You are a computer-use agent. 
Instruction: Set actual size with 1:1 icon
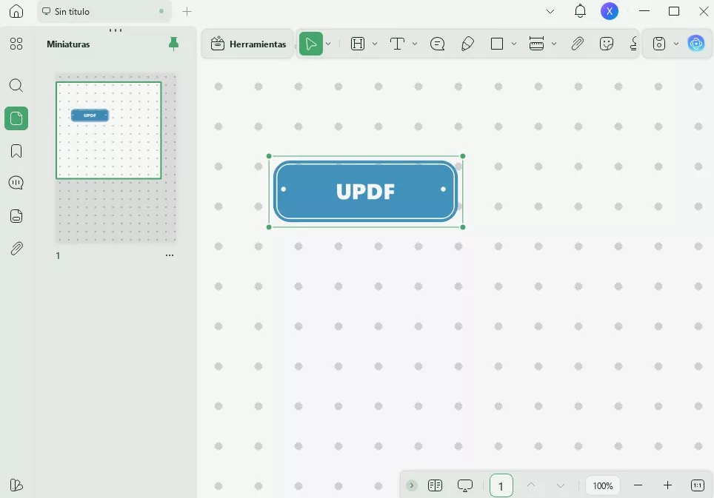[698, 485]
